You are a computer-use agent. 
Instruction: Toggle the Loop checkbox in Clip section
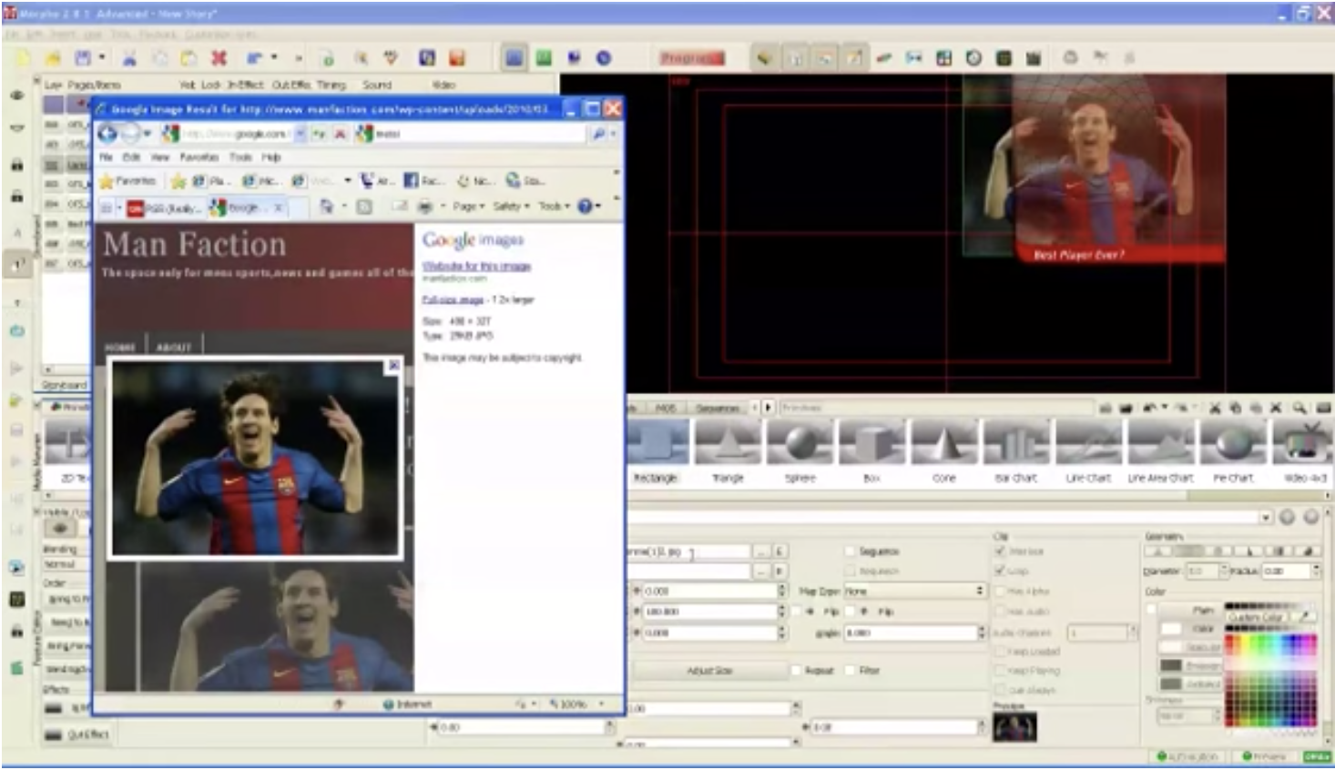tap(1000, 571)
